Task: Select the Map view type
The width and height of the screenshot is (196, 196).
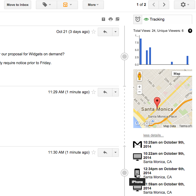Action: (x=177, y=74)
